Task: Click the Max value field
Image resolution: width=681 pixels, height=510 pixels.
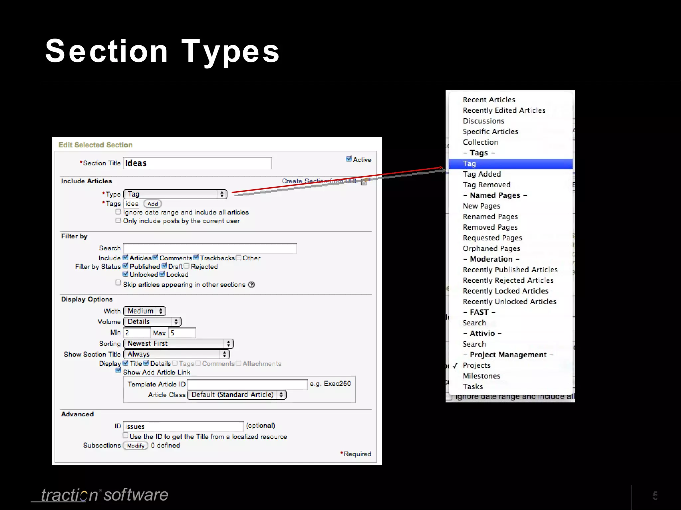Action: [x=182, y=333]
